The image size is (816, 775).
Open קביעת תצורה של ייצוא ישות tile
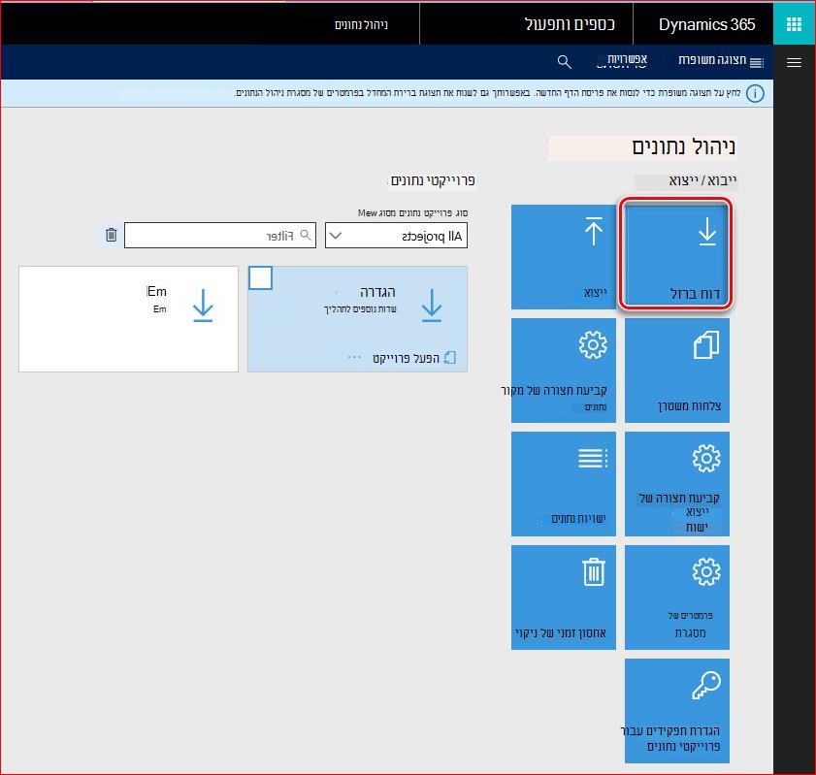click(676, 484)
